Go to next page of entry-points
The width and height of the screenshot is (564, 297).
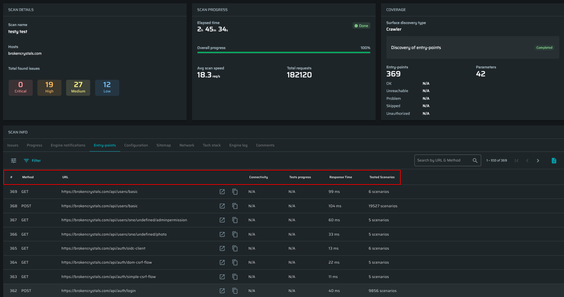tap(538, 161)
